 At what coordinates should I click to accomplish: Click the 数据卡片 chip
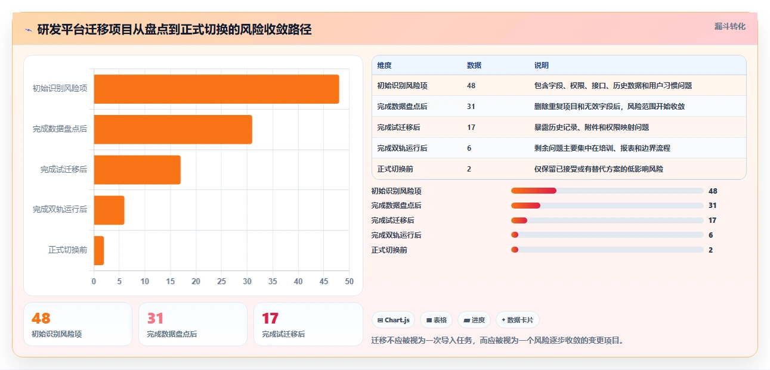tap(518, 320)
